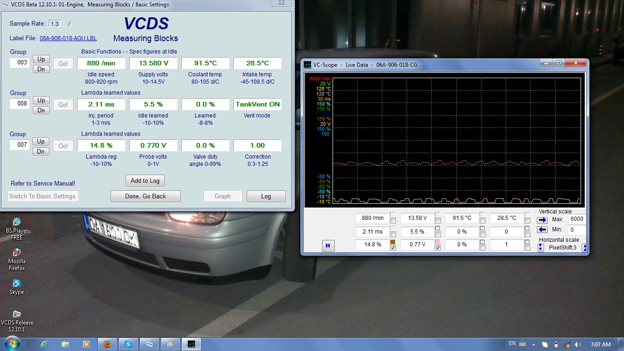Image resolution: width=624 pixels, height=351 pixels.
Task: Click the vertical scale right-arrow icon
Action: 542,219
